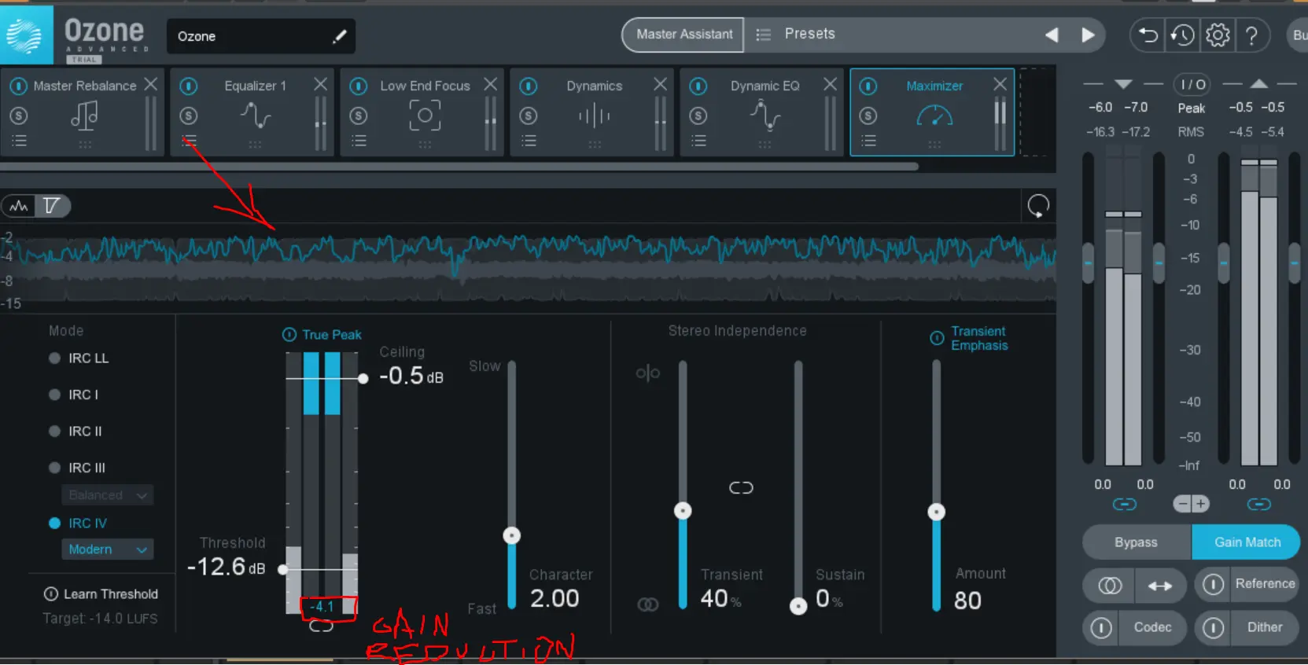The width and height of the screenshot is (1308, 665).
Task: Toggle True Peak limiting
Action: tap(289, 335)
